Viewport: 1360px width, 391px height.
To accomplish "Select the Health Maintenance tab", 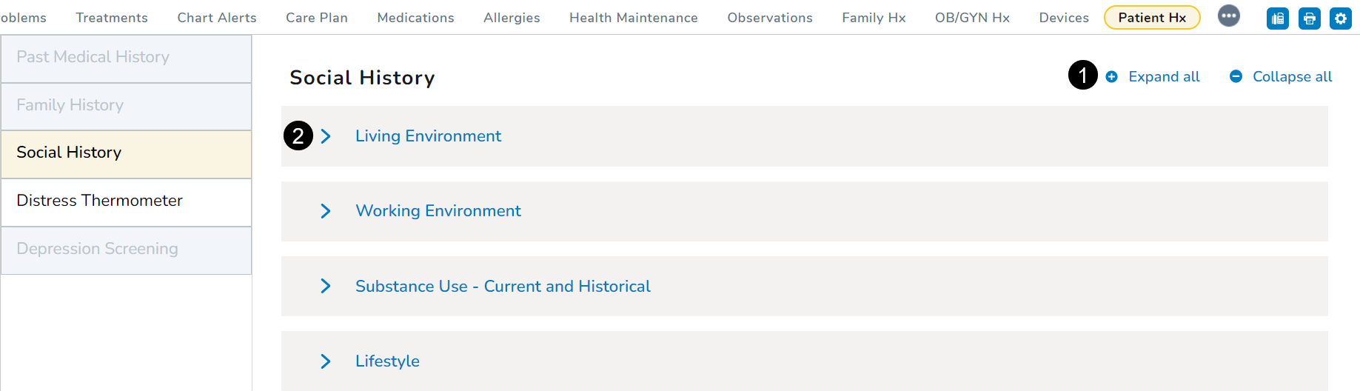I will (633, 18).
